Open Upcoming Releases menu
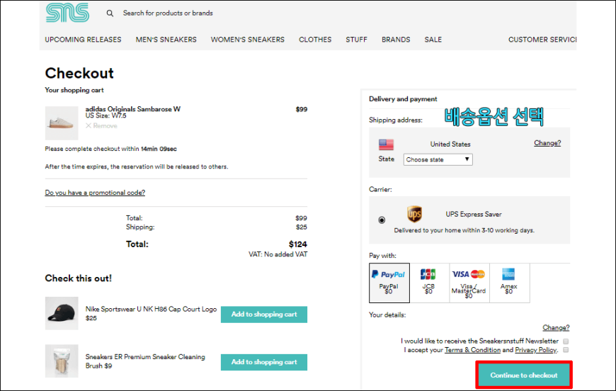The height and width of the screenshot is (391, 616). click(83, 40)
